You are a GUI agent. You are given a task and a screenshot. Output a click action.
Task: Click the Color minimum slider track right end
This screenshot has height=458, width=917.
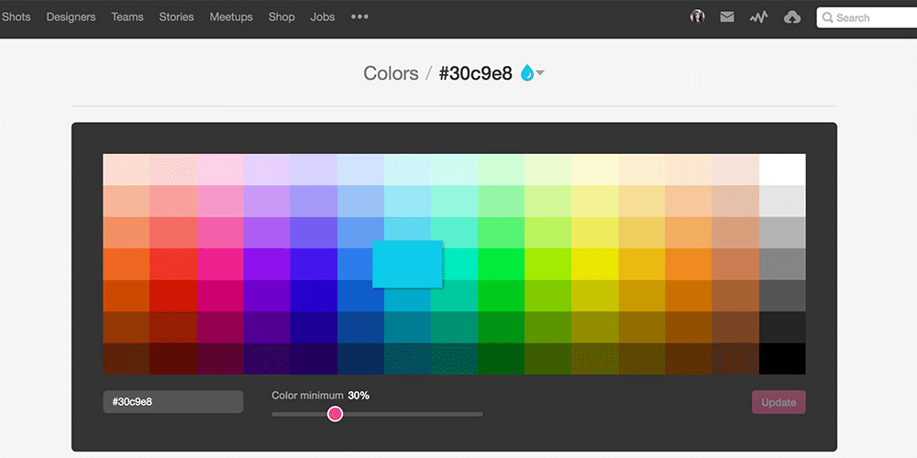[481, 414]
